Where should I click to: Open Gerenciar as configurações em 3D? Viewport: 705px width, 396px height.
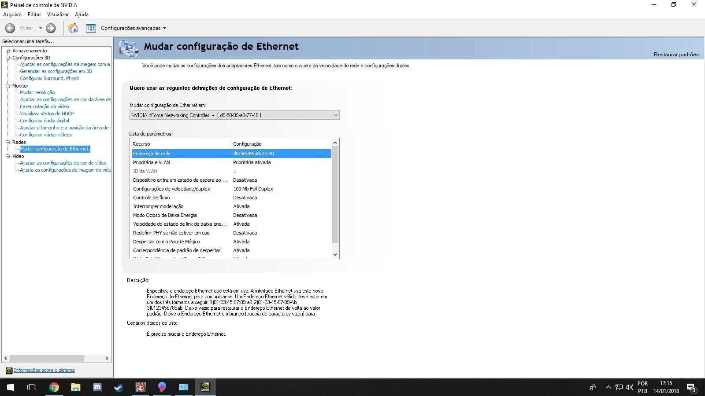(x=56, y=71)
